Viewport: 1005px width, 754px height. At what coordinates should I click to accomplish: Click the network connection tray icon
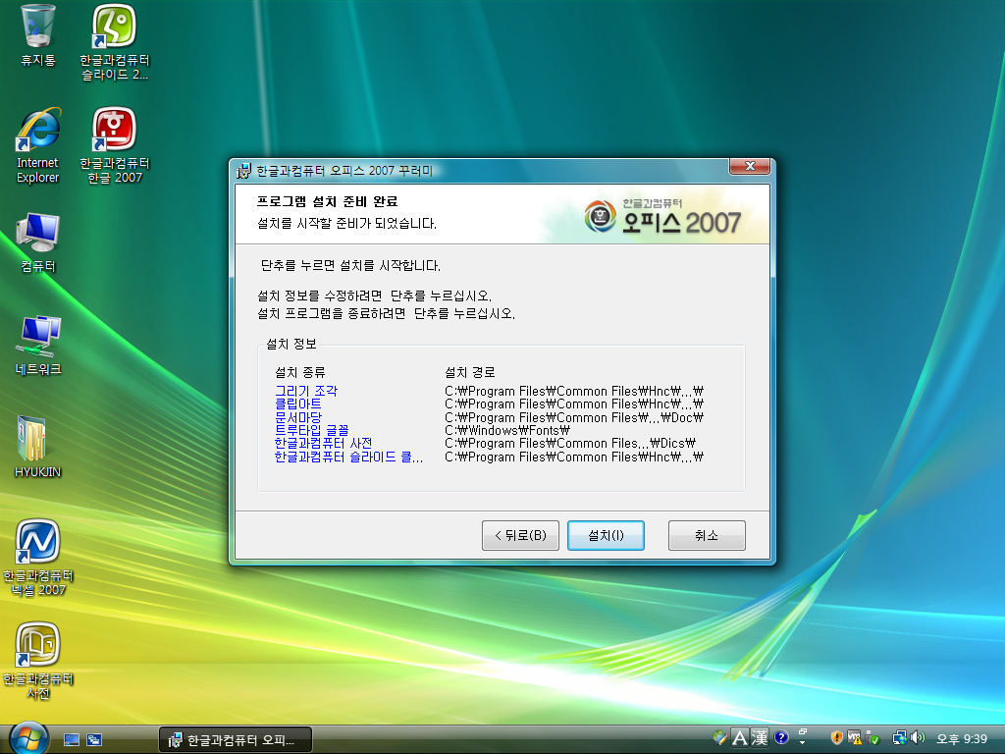(900, 738)
